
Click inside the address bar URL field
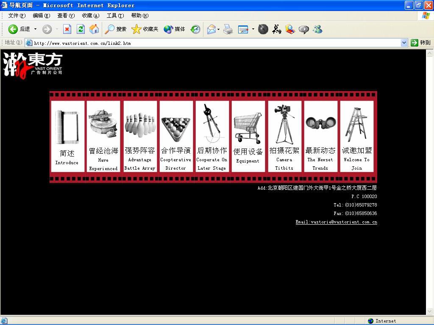(x=212, y=43)
